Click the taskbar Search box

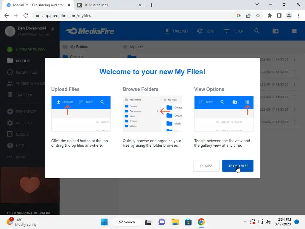(127, 222)
